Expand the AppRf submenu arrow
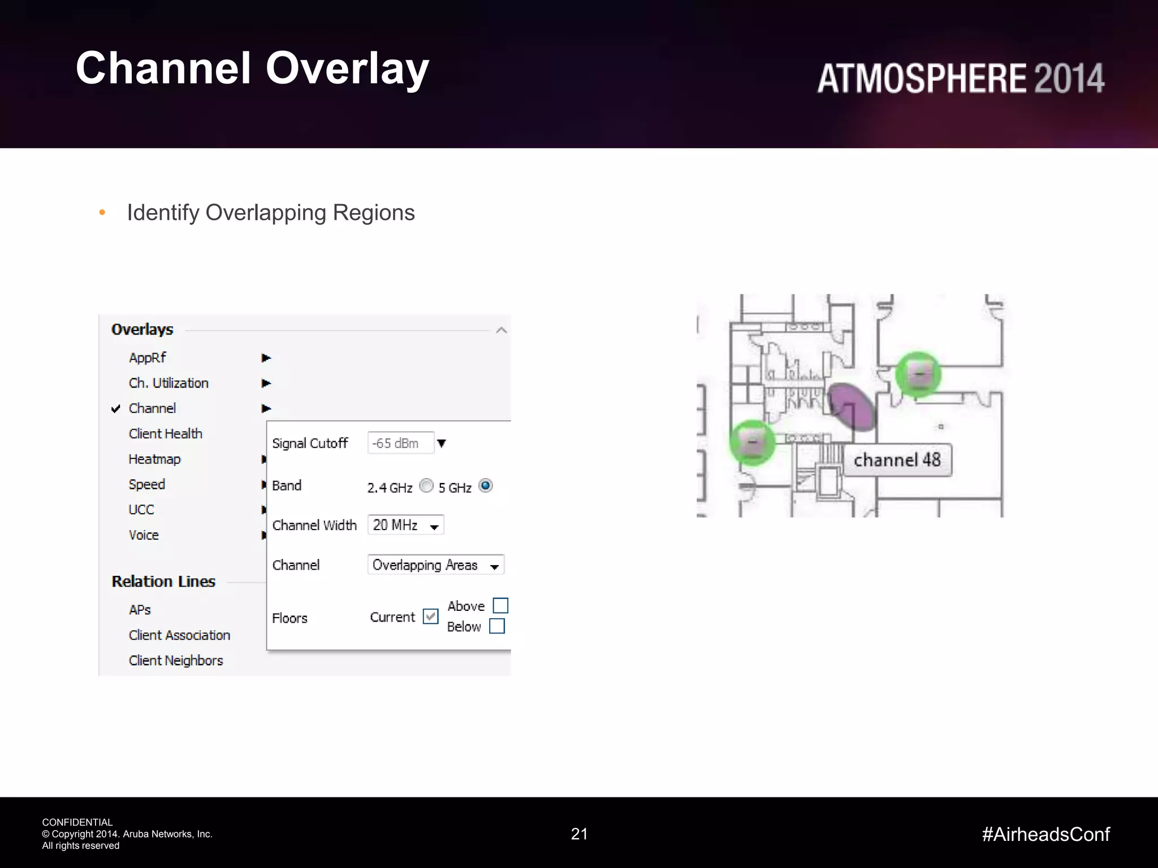Screen dimensions: 1158x868 [266, 358]
